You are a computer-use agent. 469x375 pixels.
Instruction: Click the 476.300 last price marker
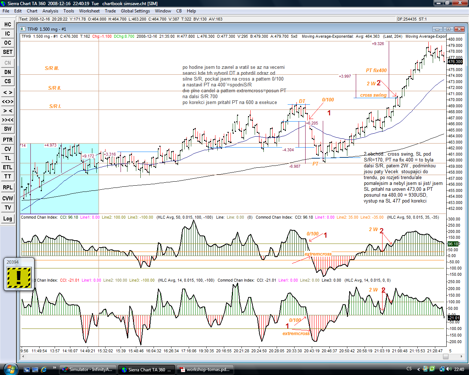point(455,62)
